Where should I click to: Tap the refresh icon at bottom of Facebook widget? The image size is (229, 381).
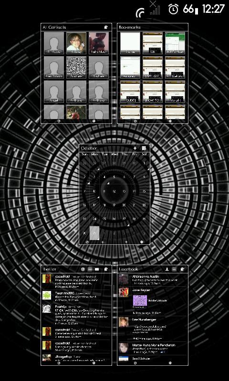[135, 363]
